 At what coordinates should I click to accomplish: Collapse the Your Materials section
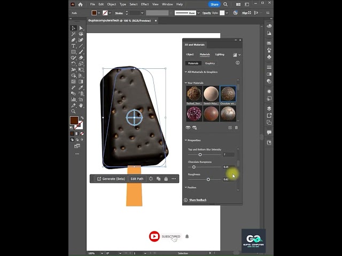pyautogui.click(x=186, y=83)
